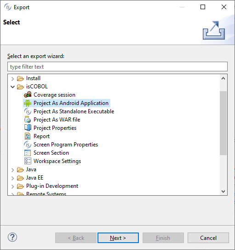Click the Screen Section form icon
Screen dimensions: 235x250
click(x=28, y=153)
